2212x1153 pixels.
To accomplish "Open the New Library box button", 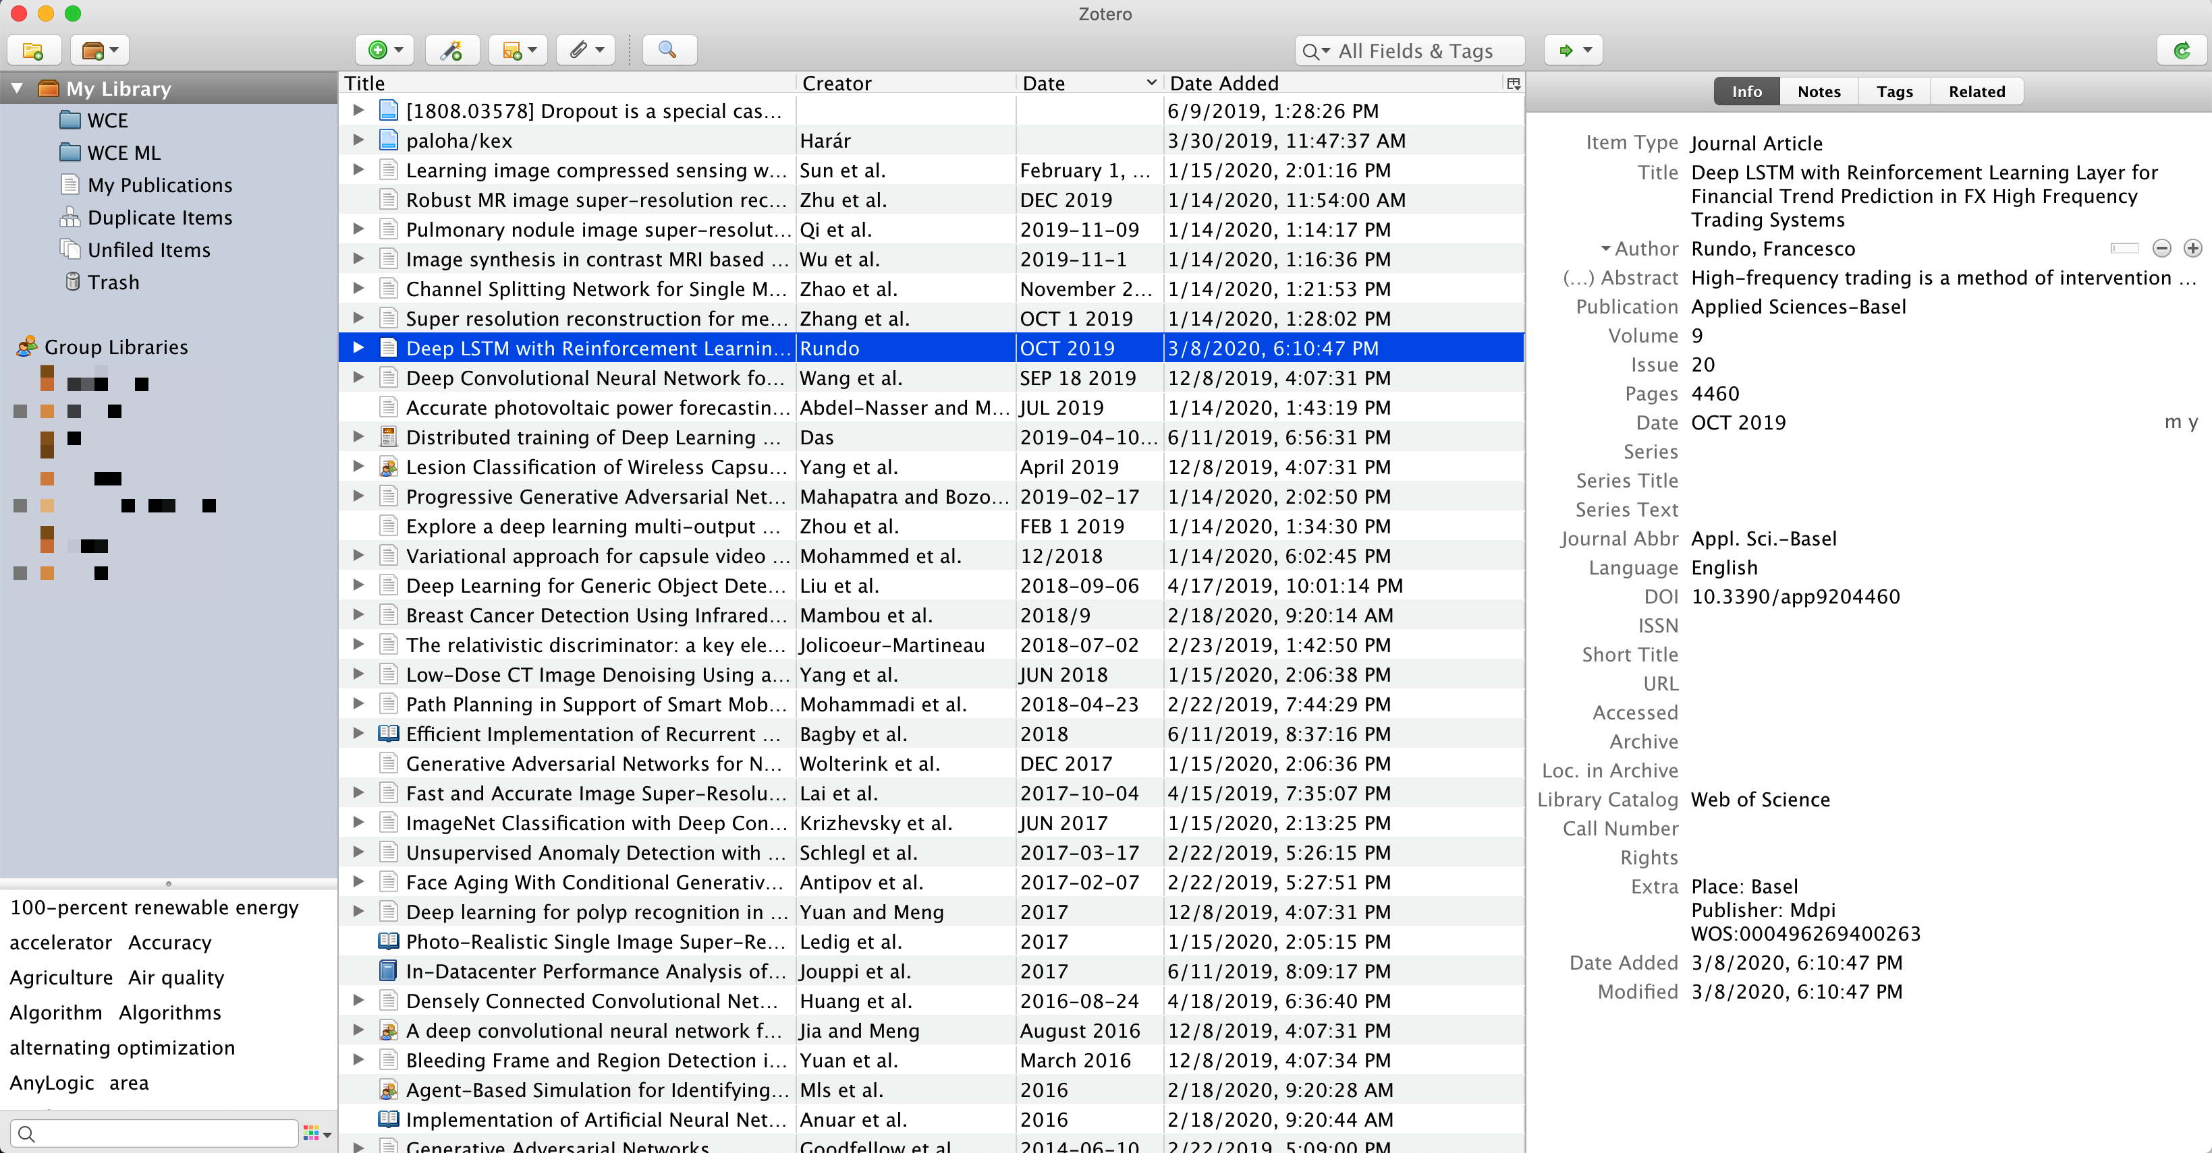I will pyautogui.click(x=99, y=51).
